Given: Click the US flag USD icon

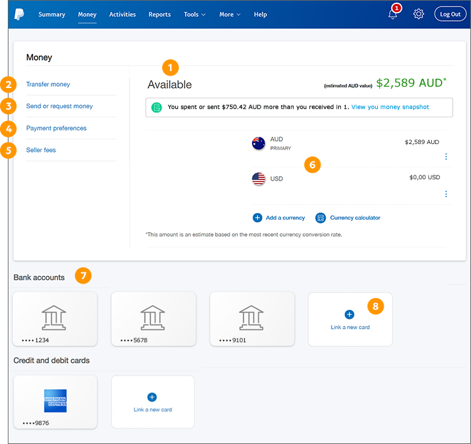Looking at the screenshot, I should pyautogui.click(x=259, y=179).
